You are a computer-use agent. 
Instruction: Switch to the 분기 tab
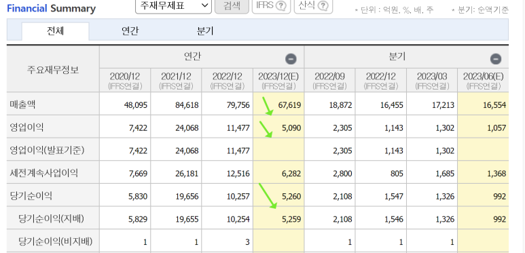[x=205, y=31]
